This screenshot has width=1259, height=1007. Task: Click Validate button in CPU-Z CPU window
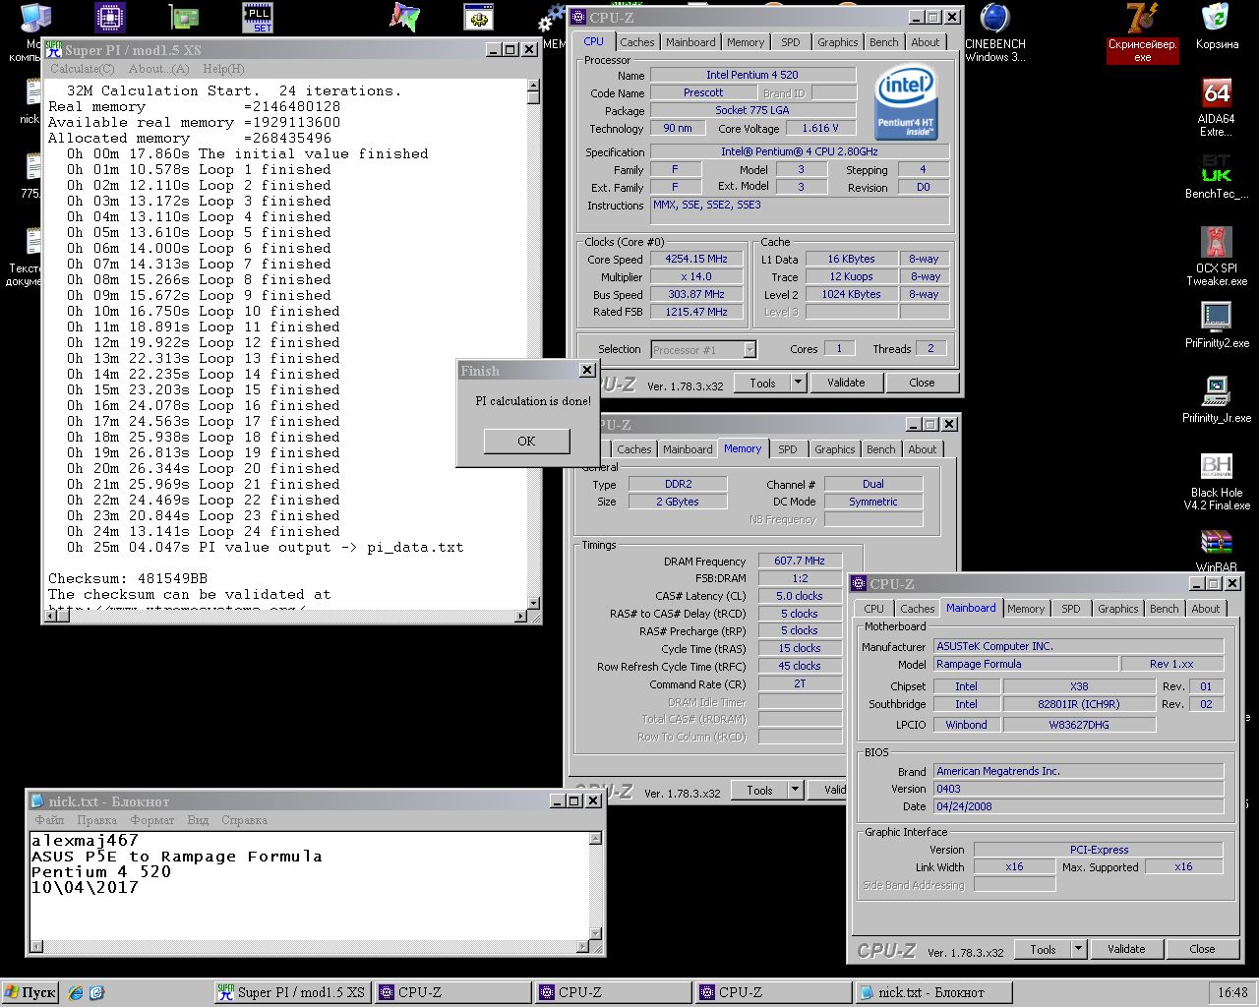point(846,383)
